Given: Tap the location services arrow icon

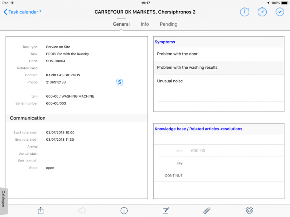Looking at the screenshot, I should point(268,3).
